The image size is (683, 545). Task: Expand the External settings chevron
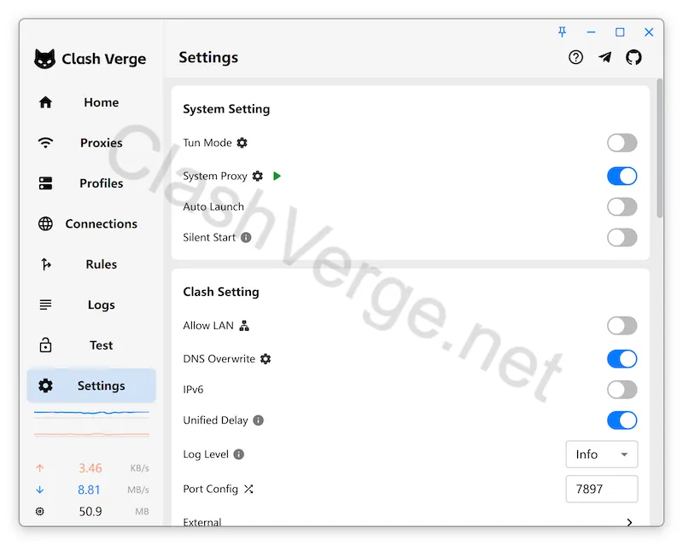point(629,522)
